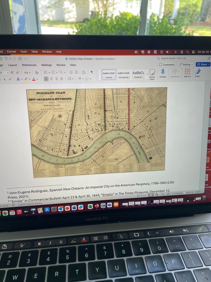Switch to the References tab
Viewport: 211px width, 282px height.
pos(29,65)
